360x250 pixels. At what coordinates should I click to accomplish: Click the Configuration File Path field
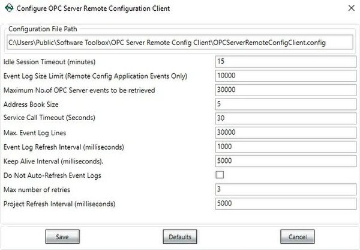[180, 42]
